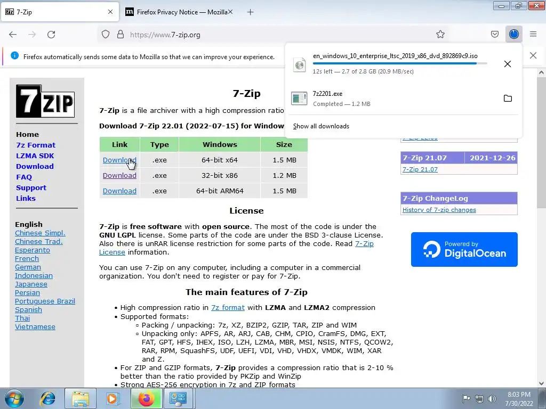546x409 pixels.
Task: Click the Forward navigation arrow
Action: pos(32,35)
